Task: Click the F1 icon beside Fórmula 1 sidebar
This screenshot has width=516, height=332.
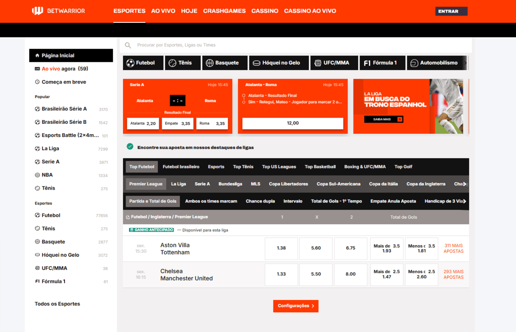Action: coord(37,282)
